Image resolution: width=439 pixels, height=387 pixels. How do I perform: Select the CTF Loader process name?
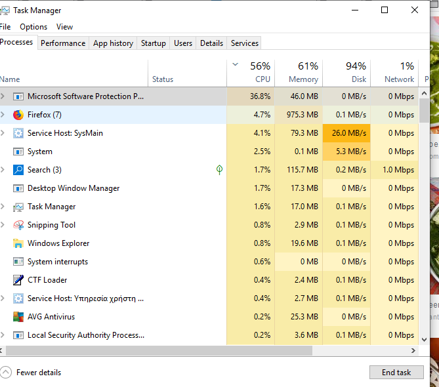pos(47,280)
